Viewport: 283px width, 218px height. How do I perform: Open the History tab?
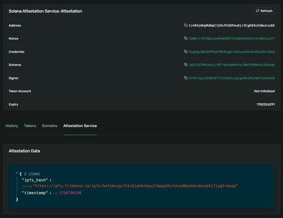click(x=12, y=126)
